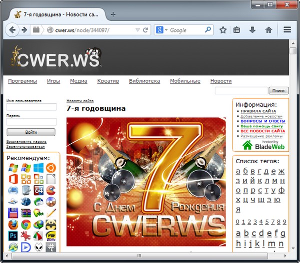Reload the page with refresh icon

pos(145,30)
